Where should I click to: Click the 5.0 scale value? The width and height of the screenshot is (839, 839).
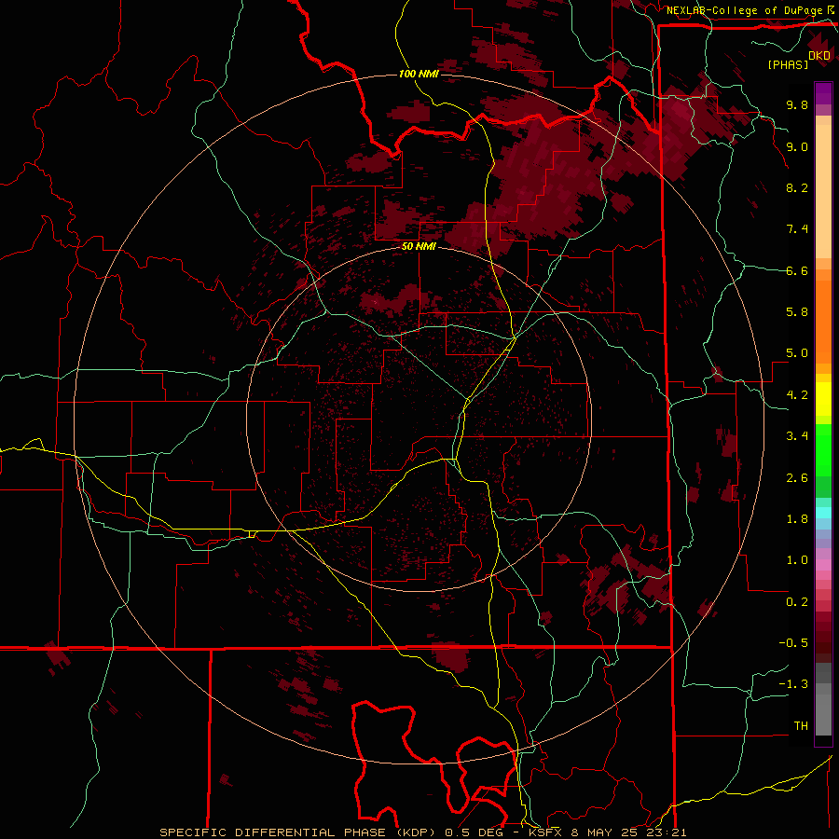(797, 353)
